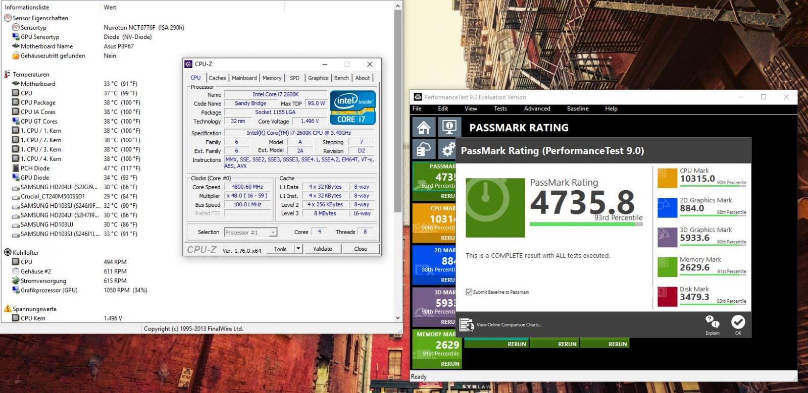Rerun the CPU Mark test
The width and height of the screenshot is (808, 393).
[x=447, y=238]
